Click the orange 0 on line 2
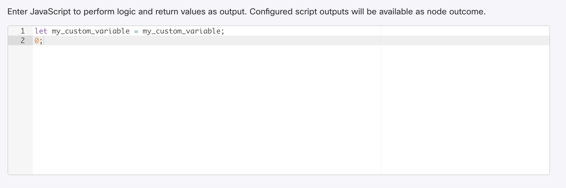Viewport: 566px width, 188px height. [37, 40]
